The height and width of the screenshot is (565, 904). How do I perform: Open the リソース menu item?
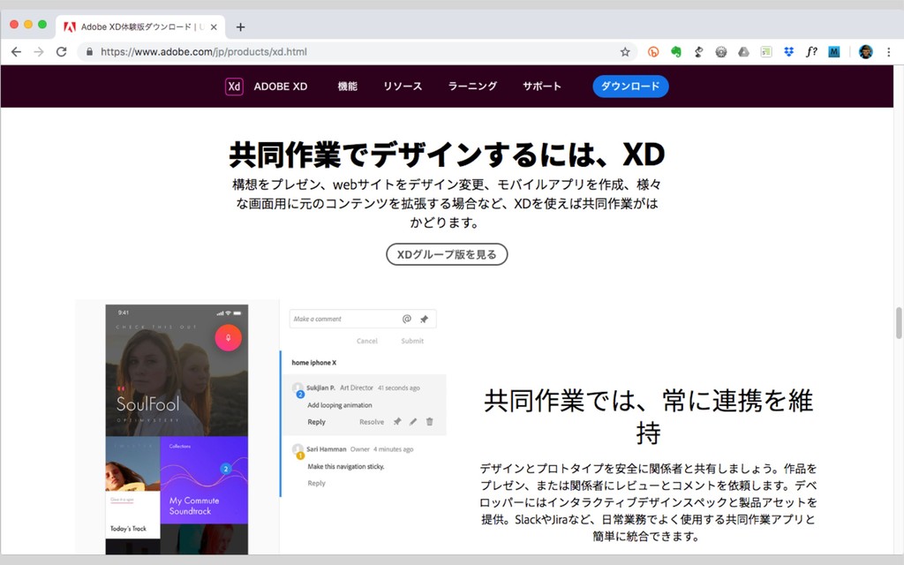coord(403,87)
